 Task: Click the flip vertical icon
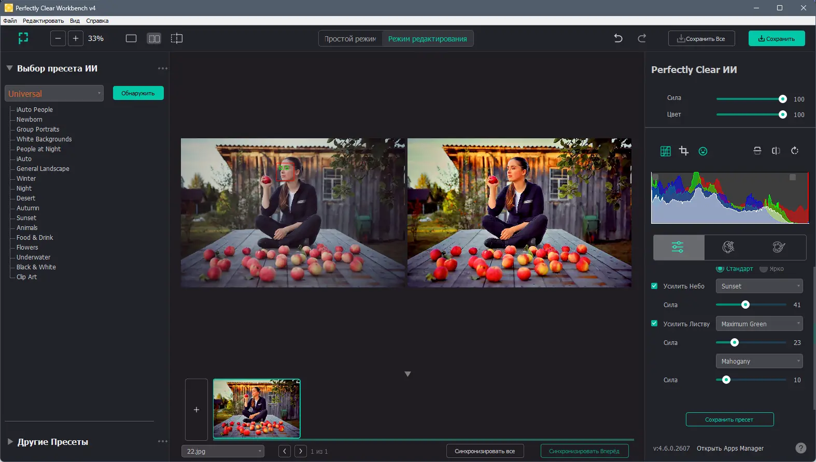point(757,151)
